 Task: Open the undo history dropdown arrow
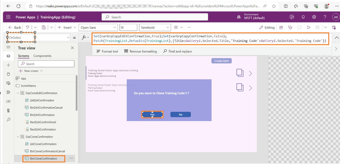pyautogui.click(x=35, y=27)
